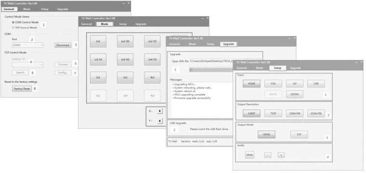This screenshot has height=173, width=366.
Task: Choose the 1x3 (V) layout mode
Action: click(x=98, y=60)
